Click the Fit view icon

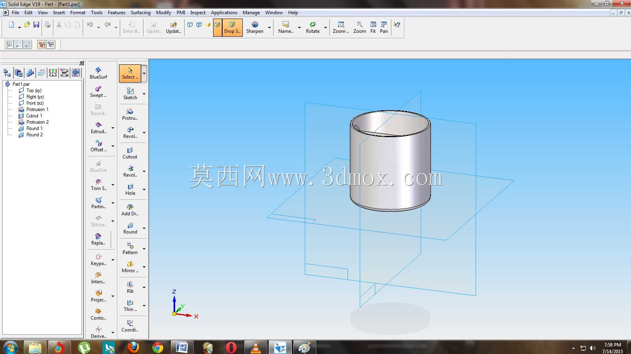(x=373, y=28)
